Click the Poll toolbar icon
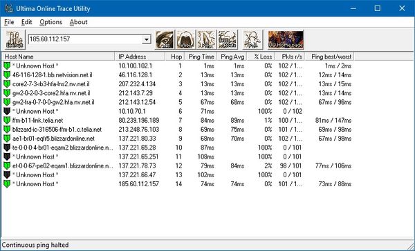415x251 pixels. pos(252,39)
